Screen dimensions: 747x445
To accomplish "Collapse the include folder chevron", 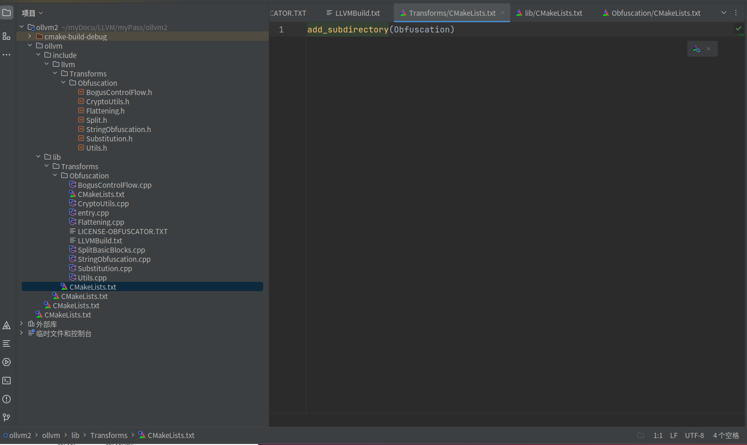I will coord(38,55).
